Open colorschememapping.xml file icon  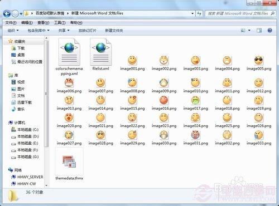(x=69, y=52)
